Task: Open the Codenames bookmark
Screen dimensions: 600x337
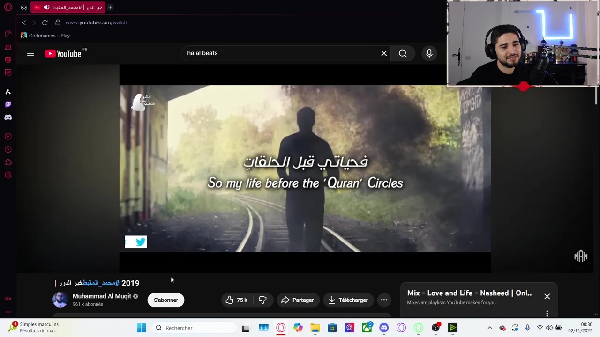Action: coord(47,36)
